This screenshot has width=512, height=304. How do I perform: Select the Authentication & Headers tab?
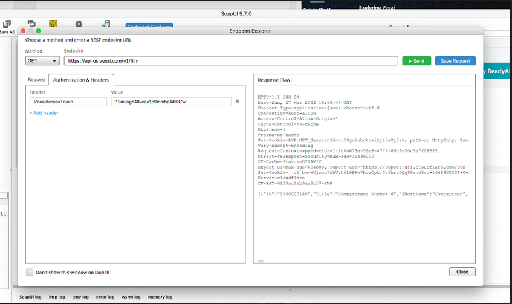pos(81,80)
